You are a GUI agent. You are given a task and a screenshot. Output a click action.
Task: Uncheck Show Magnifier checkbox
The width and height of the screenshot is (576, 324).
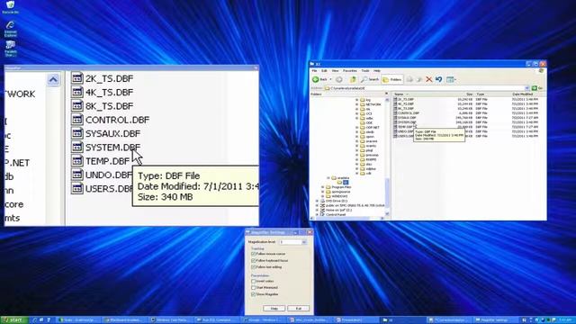click(254, 294)
